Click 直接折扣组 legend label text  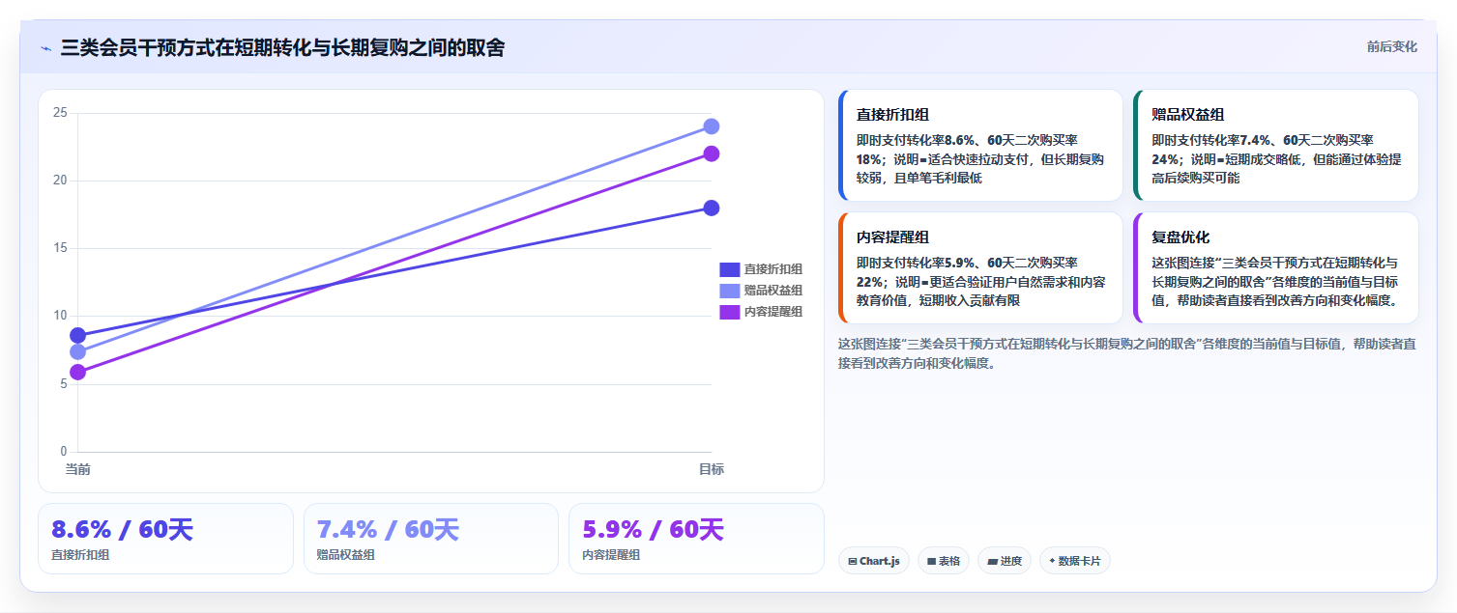point(772,269)
